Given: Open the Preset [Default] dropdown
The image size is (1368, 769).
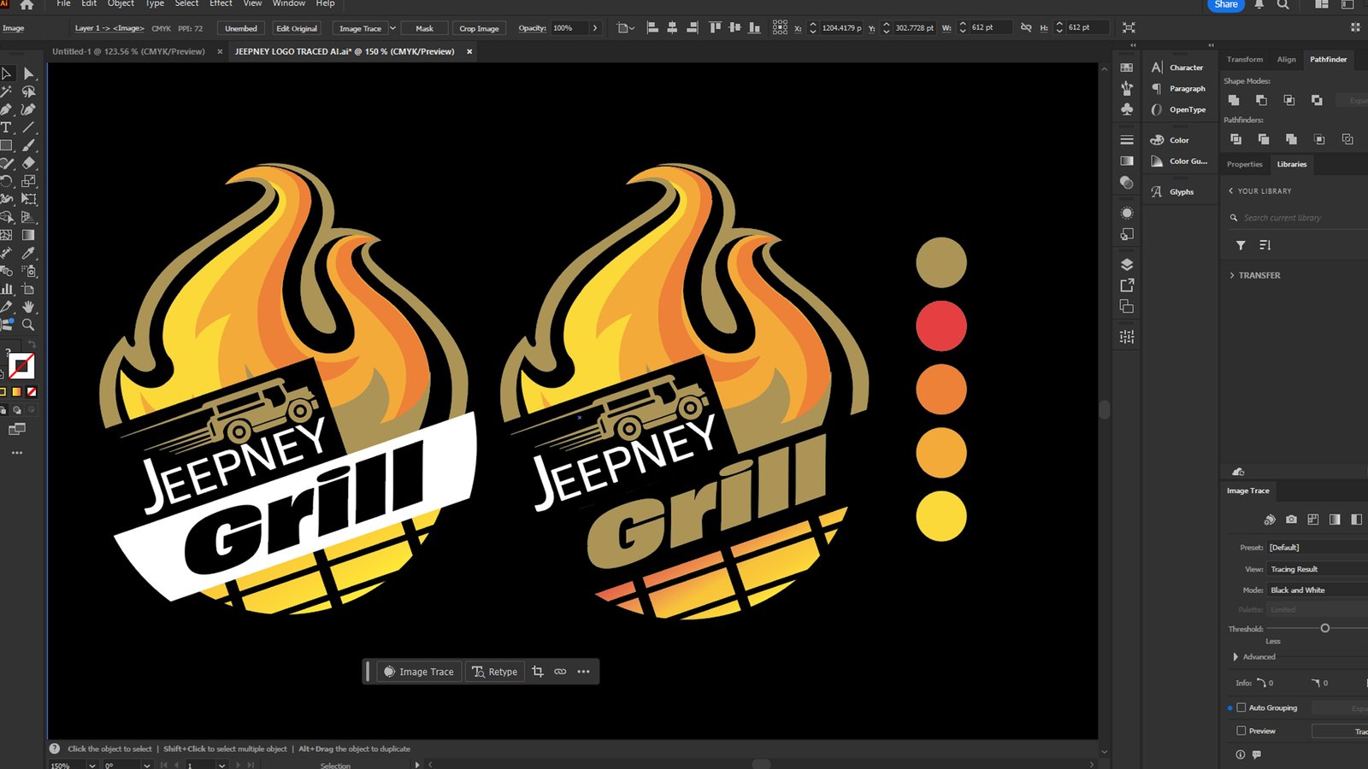Looking at the screenshot, I should tap(1317, 547).
